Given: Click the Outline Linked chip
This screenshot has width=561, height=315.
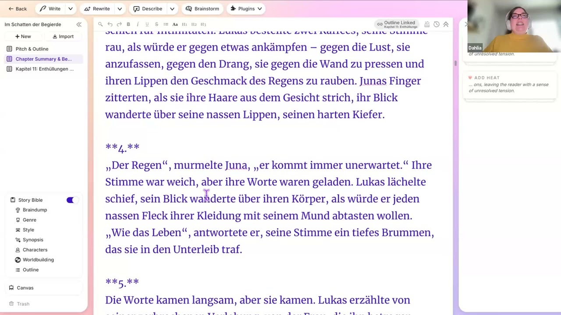Looking at the screenshot, I should point(397,24).
